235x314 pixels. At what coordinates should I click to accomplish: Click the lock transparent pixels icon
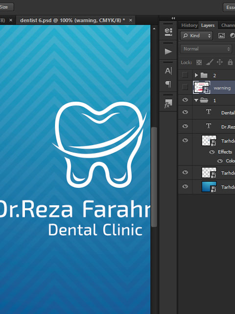tap(199, 62)
